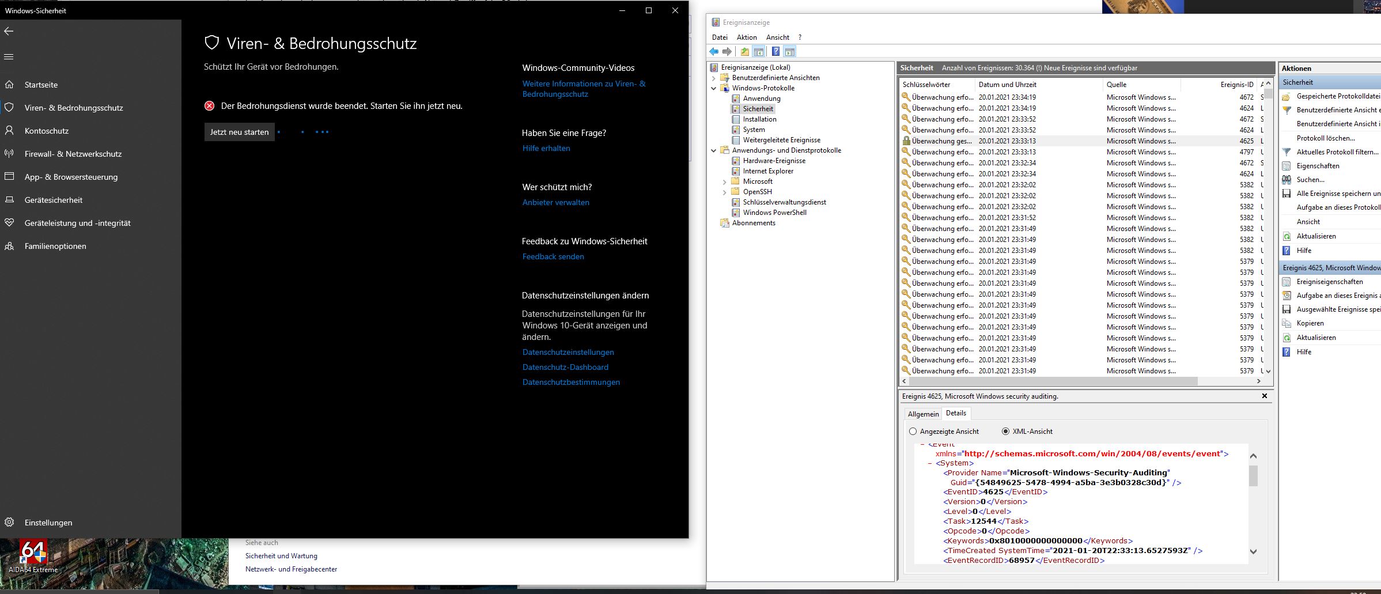Select the Abonnements tree item
The width and height of the screenshot is (1381, 594).
[754, 223]
